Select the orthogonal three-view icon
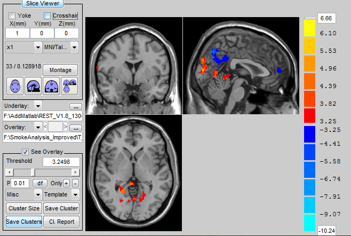The image size is (351, 236). [69, 86]
